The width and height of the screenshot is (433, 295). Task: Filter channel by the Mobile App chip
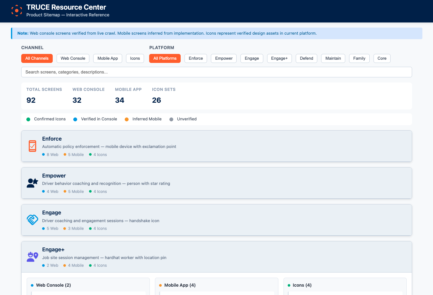[x=108, y=58]
